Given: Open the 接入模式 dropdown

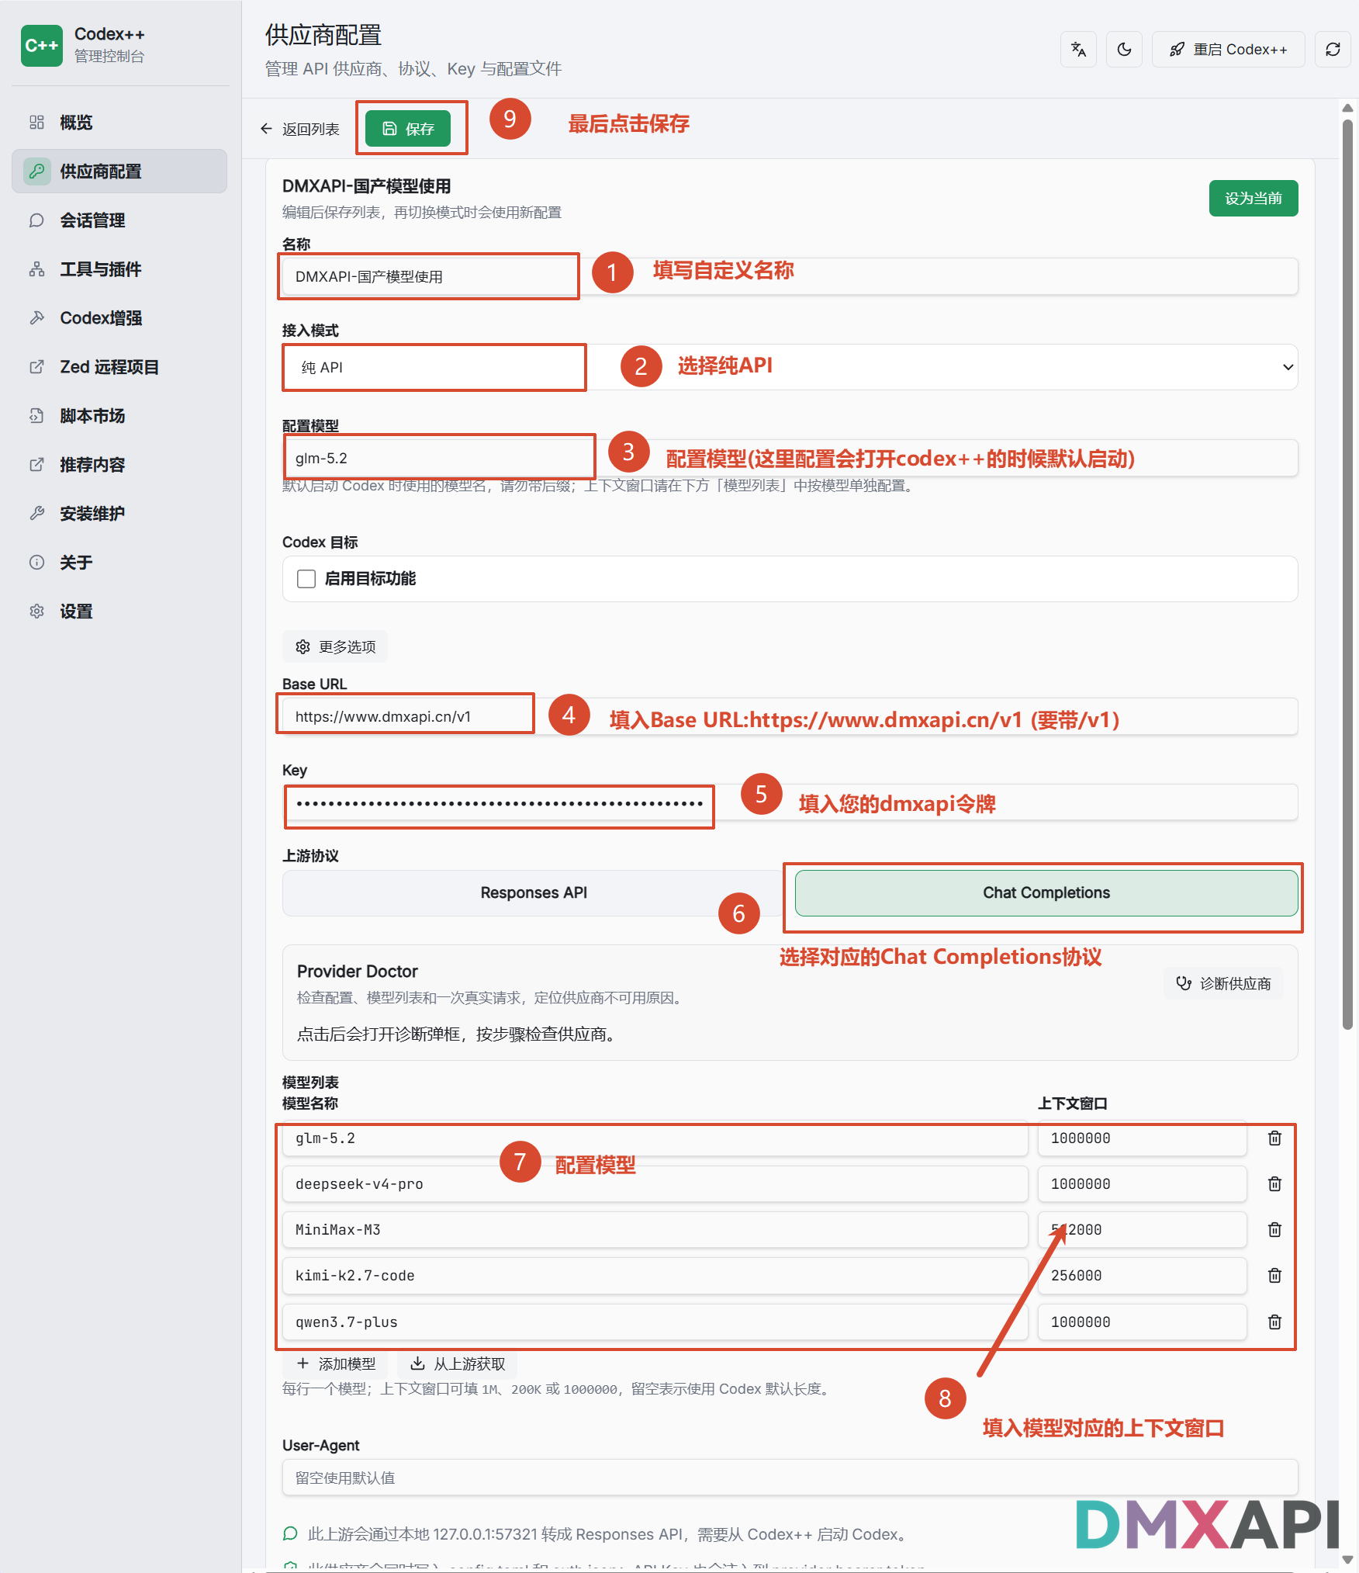Looking at the screenshot, I should [x=790, y=367].
